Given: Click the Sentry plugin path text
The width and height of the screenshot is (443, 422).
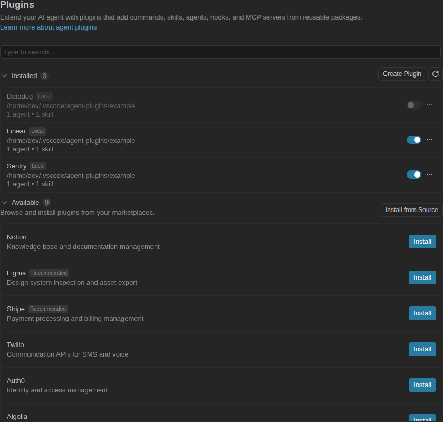Looking at the screenshot, I should click(x=71, y=176).
